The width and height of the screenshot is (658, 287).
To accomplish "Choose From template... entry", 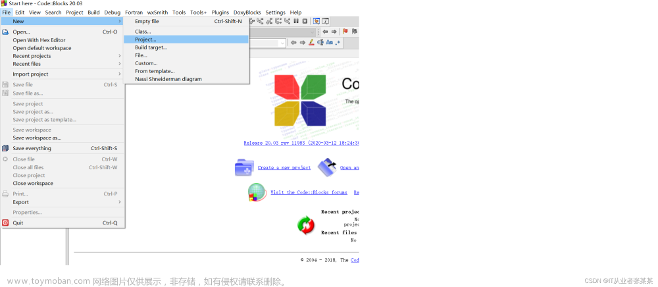I will point(186,71).
